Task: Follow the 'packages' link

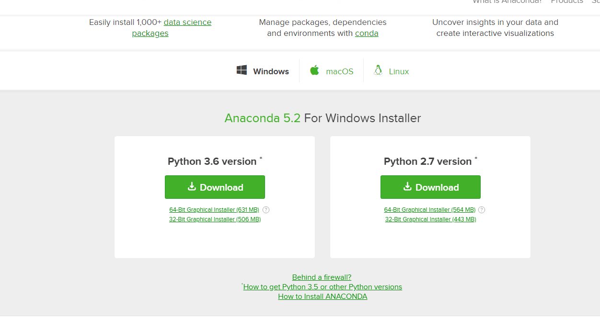Action: pyautogui.click(x=150, y=34)
